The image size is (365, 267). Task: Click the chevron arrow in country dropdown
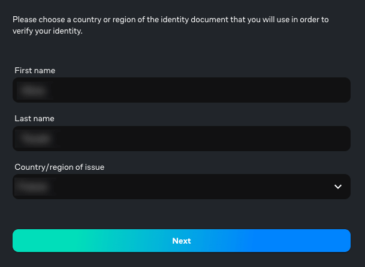(x=338, y=187)
